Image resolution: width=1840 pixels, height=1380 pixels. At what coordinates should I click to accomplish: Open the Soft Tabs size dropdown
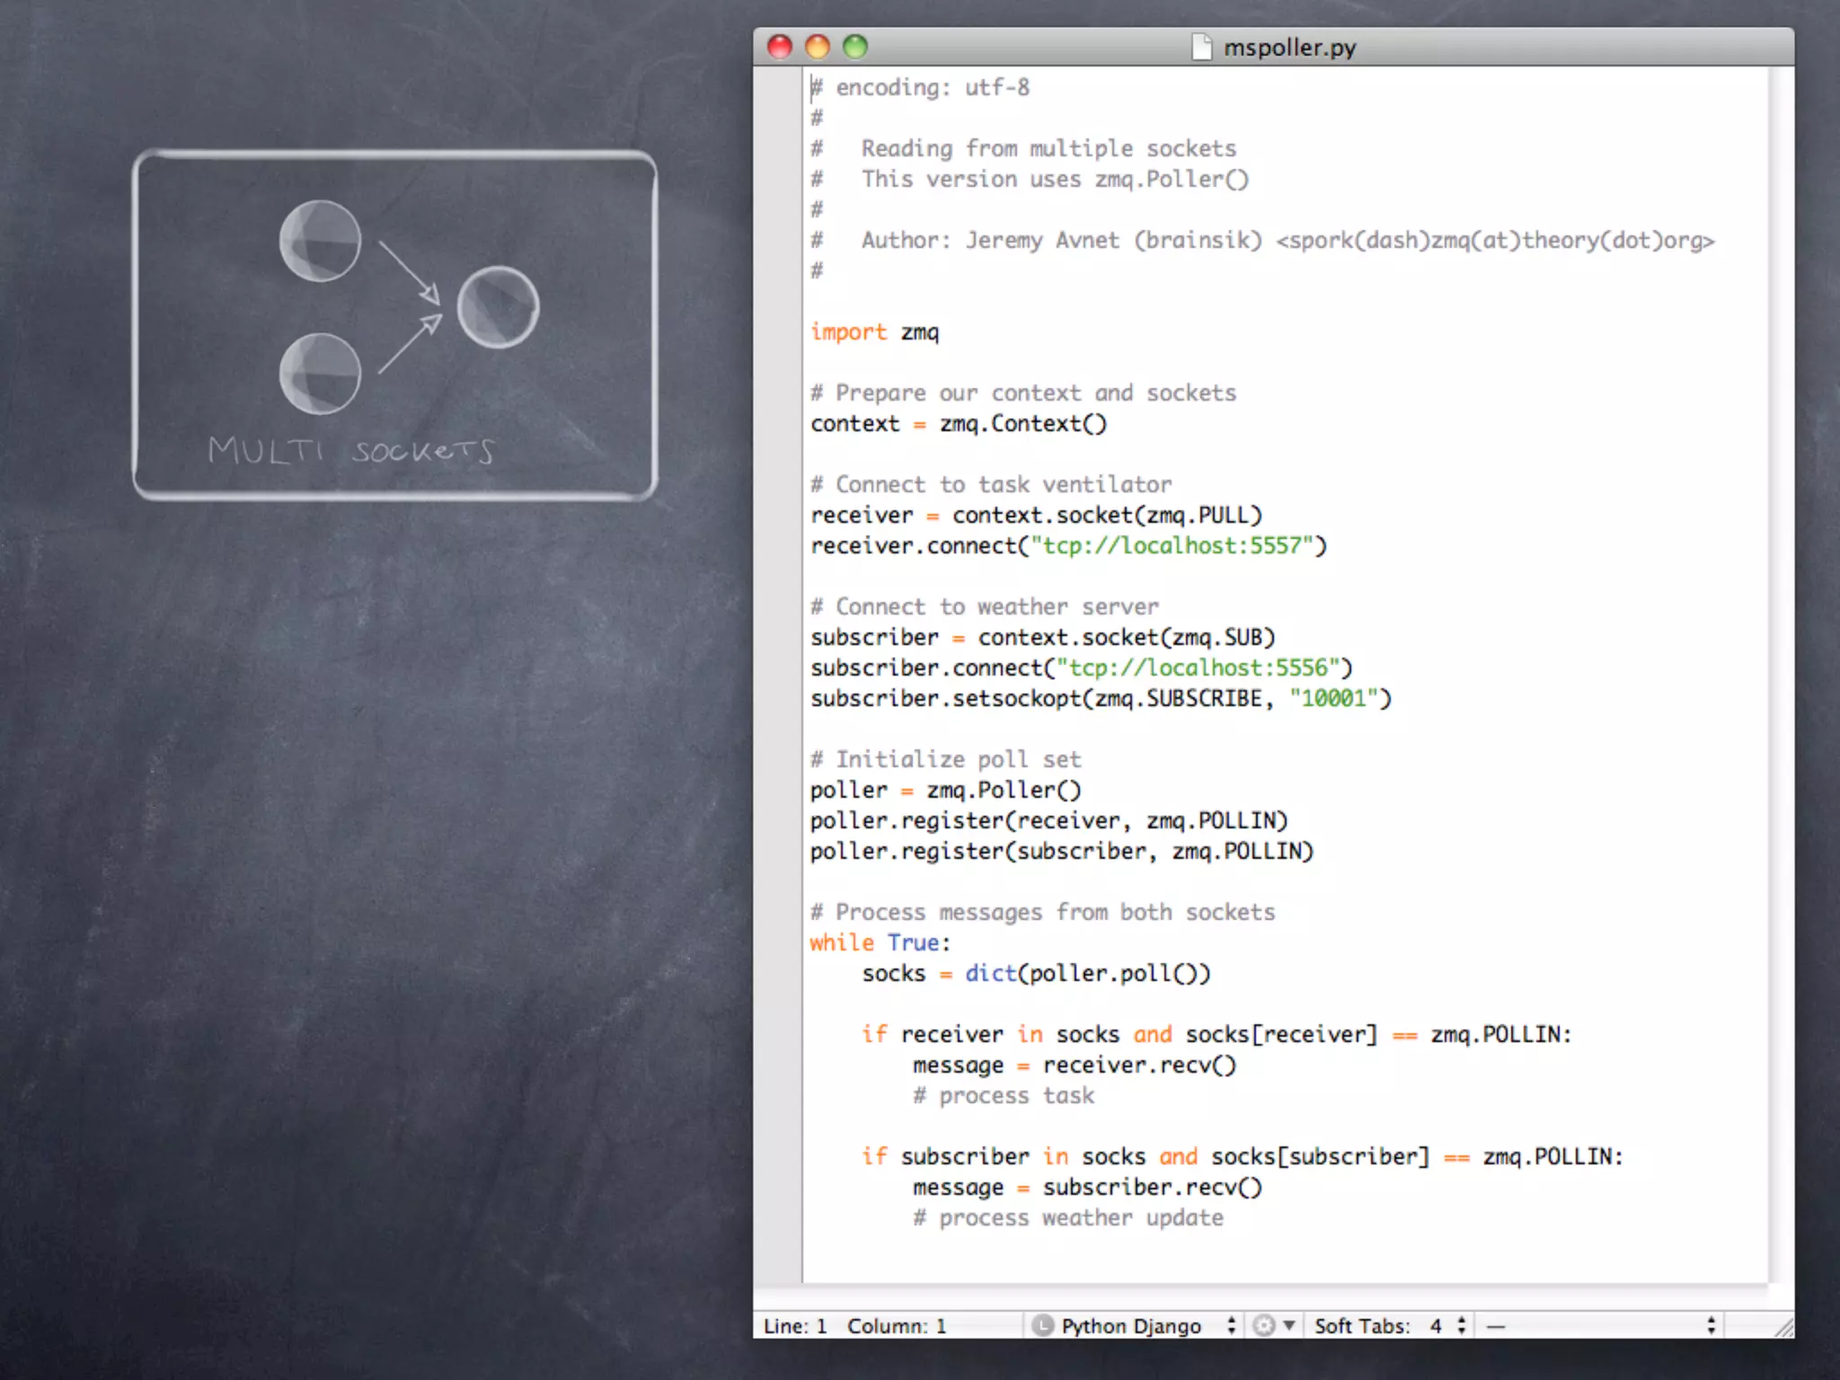click(1388, 1326)
